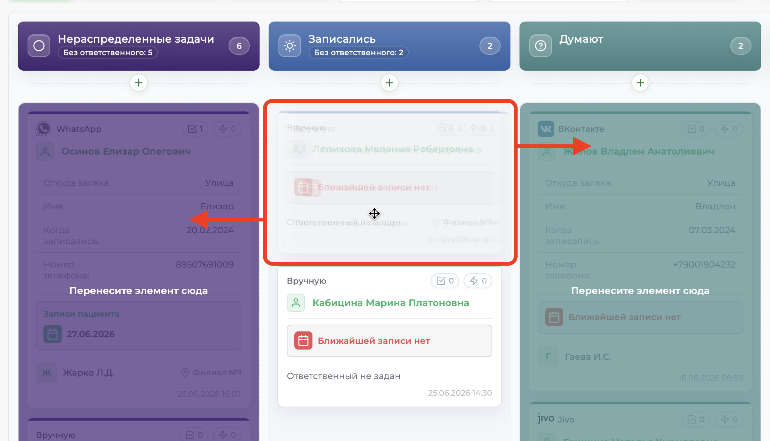Click 'Ближайшей записи нет' on Жилов card
This screenshot has width=770, height=441.
click(625, 317)
